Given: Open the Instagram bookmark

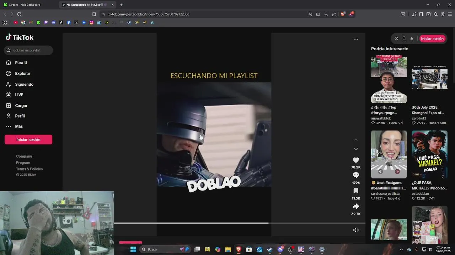Looking at the screenshot, I should click(91, 22).
